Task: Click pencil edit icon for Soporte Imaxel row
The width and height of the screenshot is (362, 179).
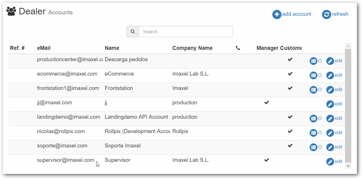Action: [x=330, y=147]
